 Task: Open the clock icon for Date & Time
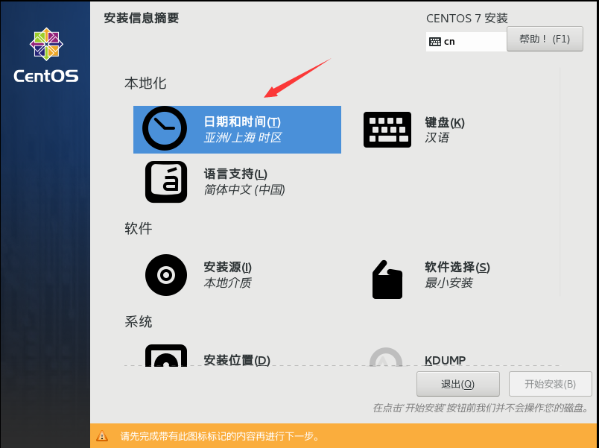165,128
